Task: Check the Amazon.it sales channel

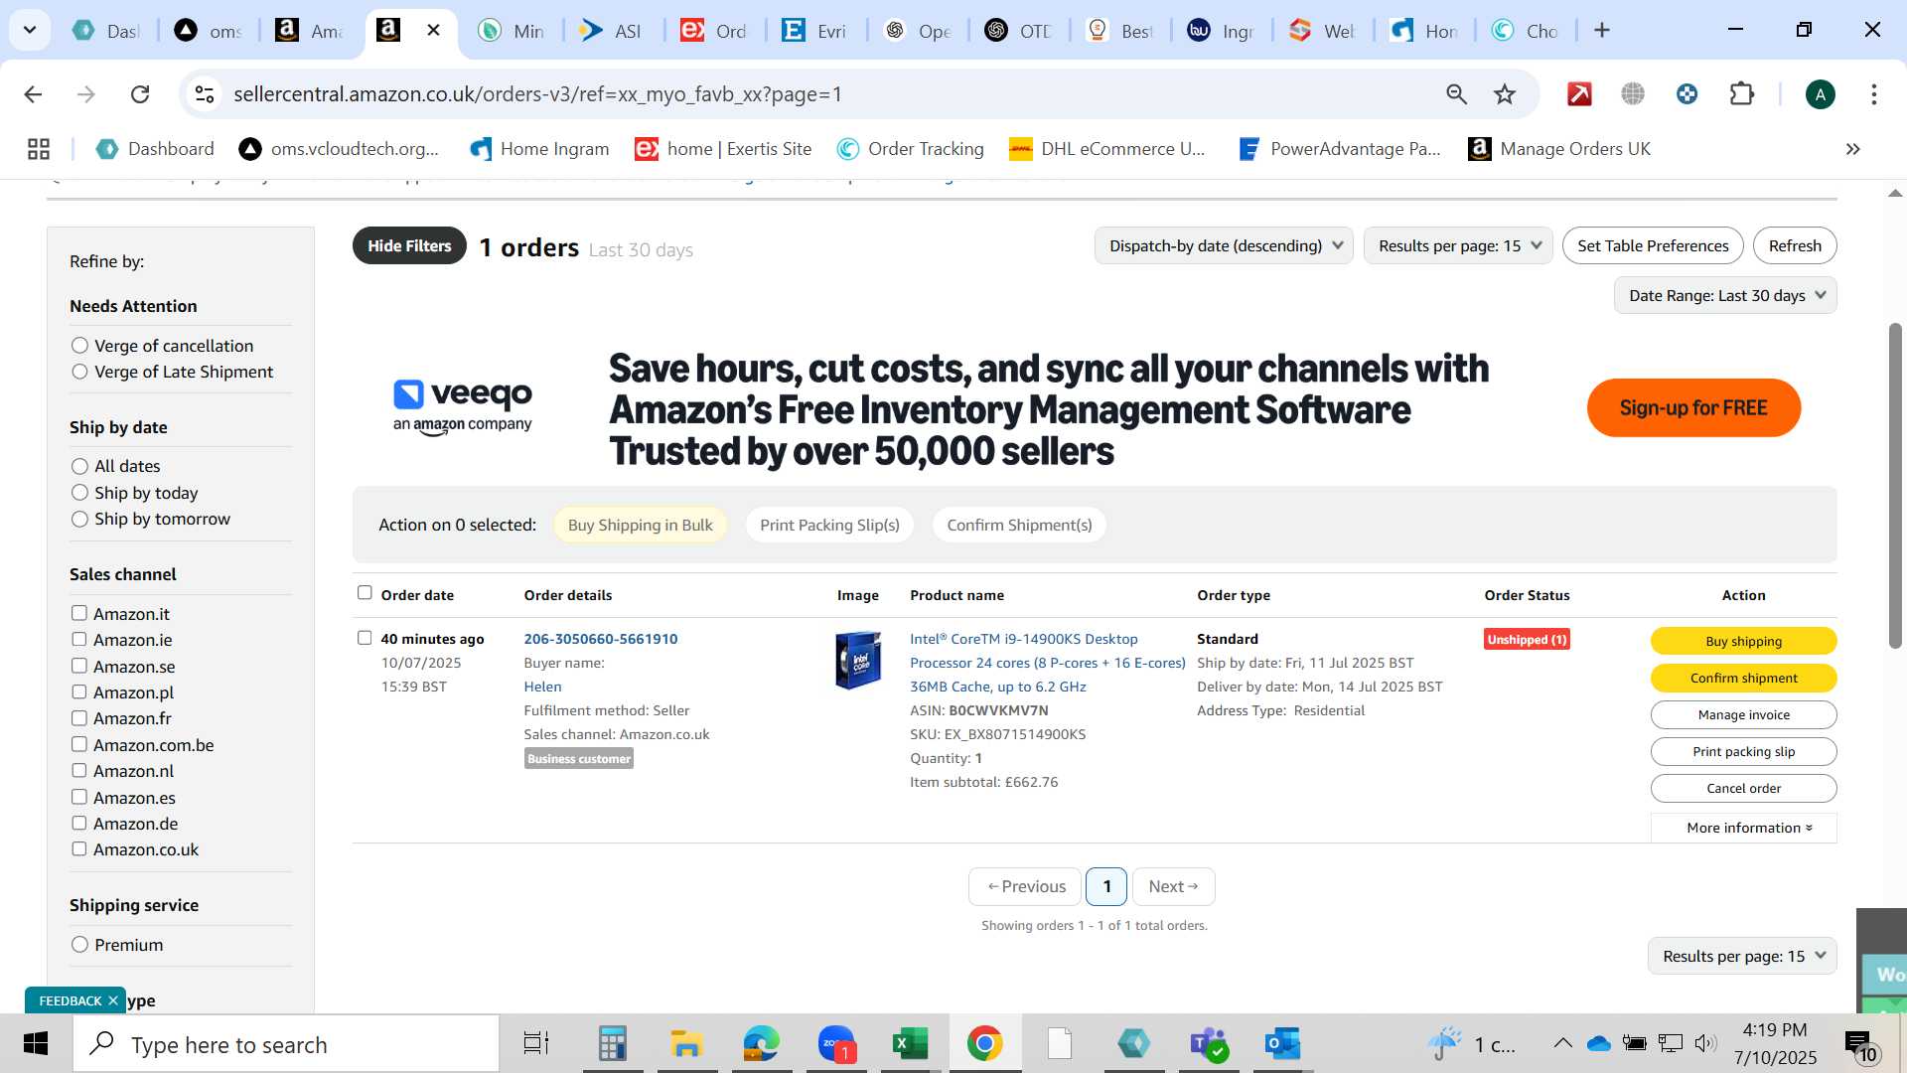Action: [79, 613]
